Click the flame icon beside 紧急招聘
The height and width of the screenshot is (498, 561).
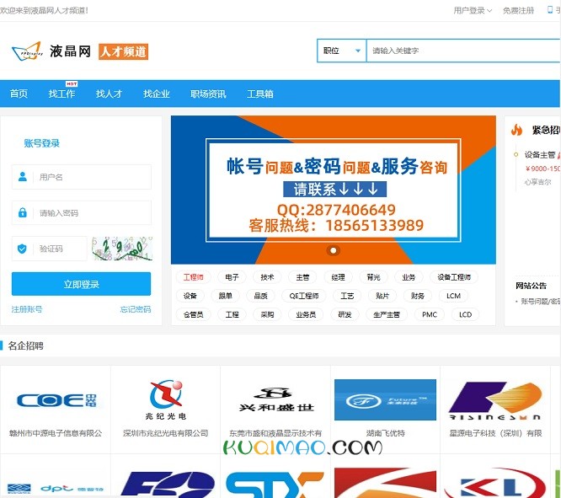coord(516,130)
